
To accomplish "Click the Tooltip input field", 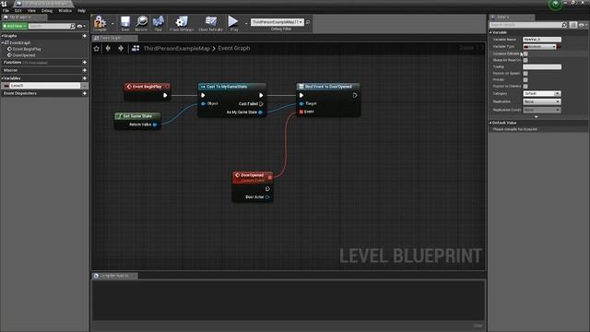I will click(x=542, y=67).
